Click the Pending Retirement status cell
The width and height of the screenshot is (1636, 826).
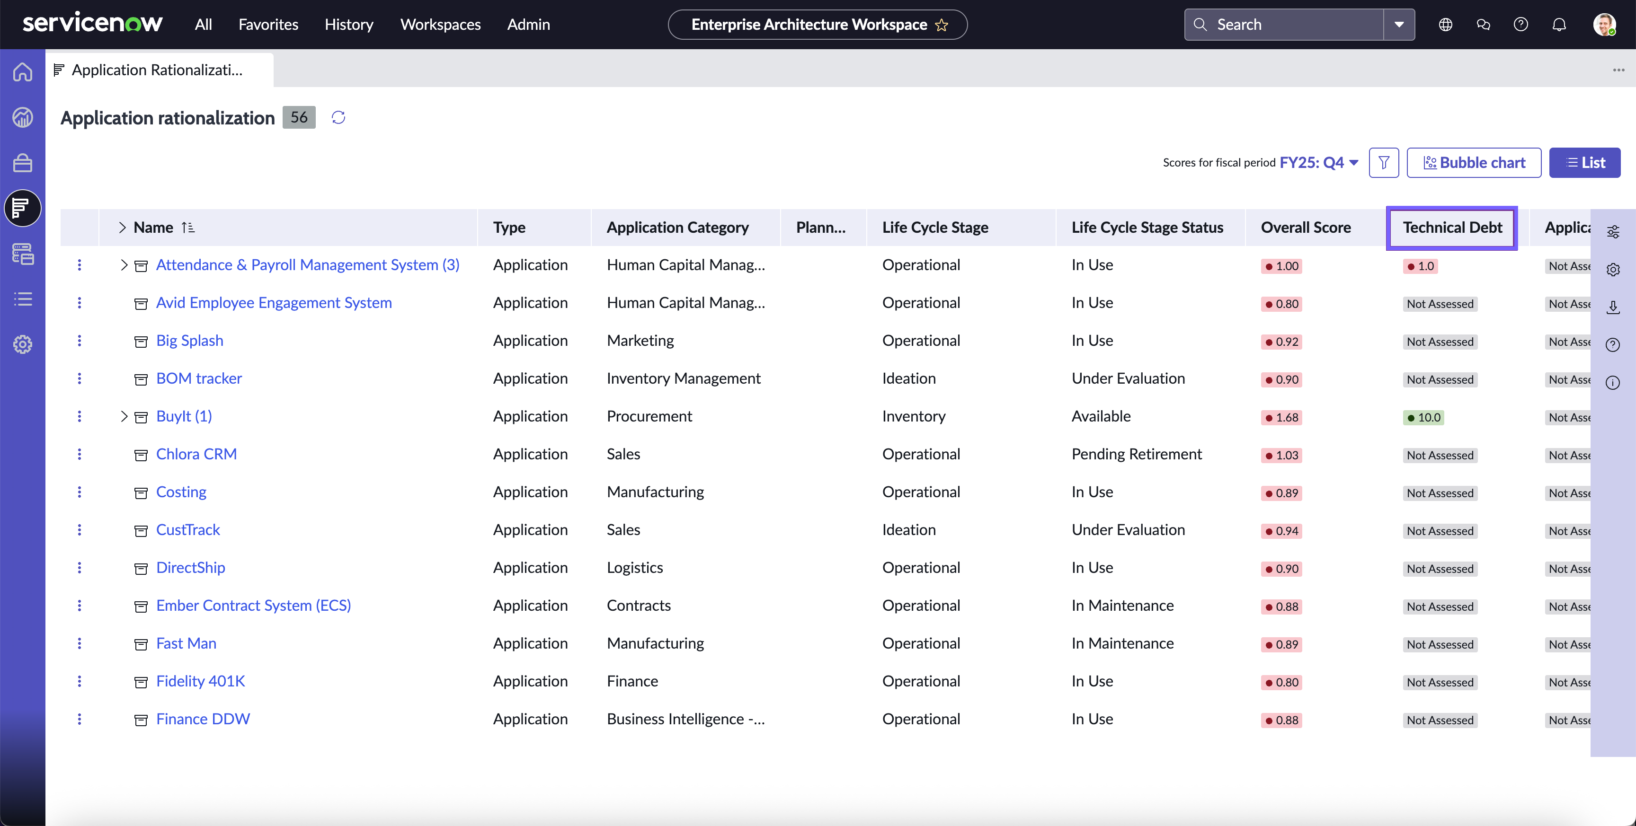pyautogui.click(x=1137, y=455)
